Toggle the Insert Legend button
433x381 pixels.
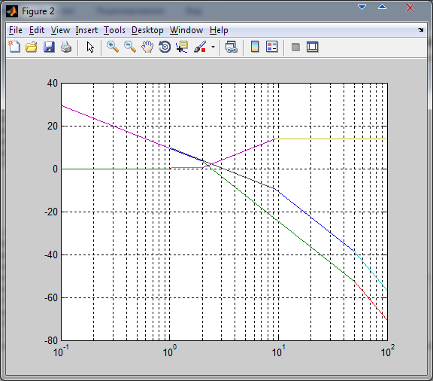tap(271, 47)
